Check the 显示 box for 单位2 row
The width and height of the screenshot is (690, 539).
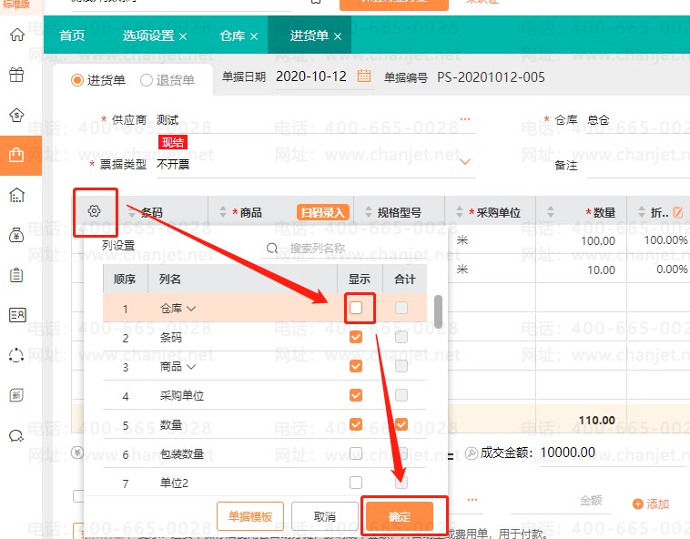pyautogui.click(x=356, y=483)
